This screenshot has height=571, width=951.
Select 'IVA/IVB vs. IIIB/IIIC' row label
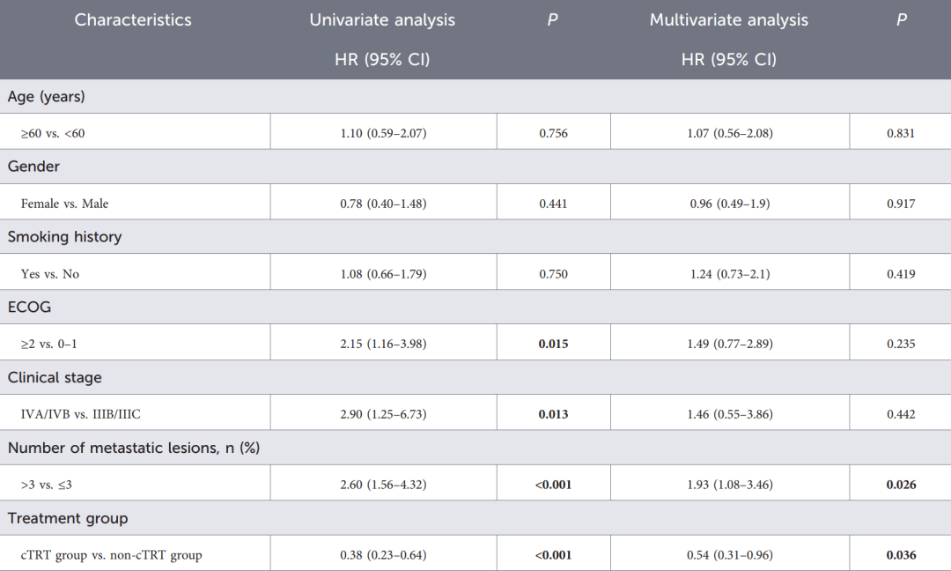81,414
